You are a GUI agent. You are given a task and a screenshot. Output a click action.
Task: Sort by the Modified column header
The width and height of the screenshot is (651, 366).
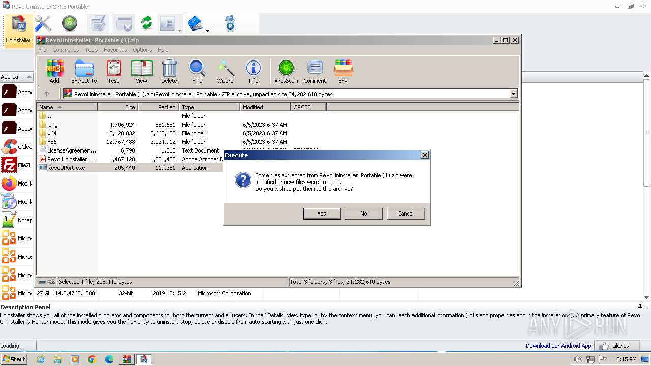(265, 107)
